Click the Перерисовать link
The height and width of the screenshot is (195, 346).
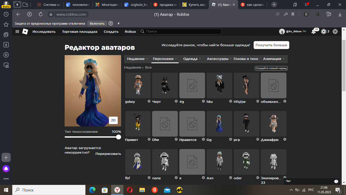[x=108, y=154]
